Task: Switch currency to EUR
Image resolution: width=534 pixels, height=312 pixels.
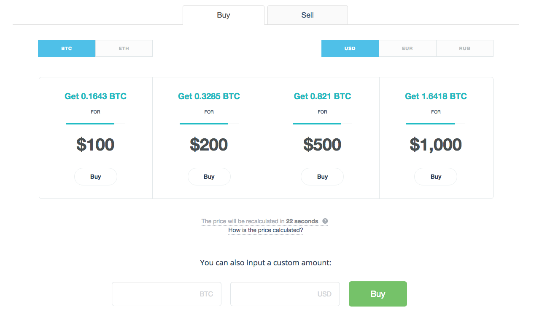Action: (x=407, y=48)
